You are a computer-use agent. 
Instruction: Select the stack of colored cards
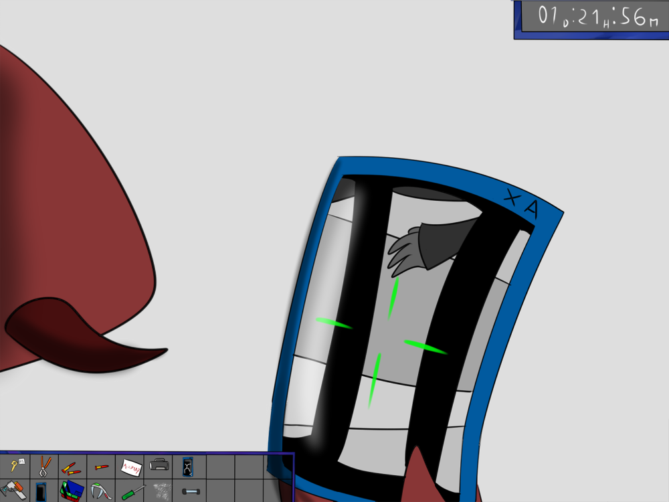[x=72, y=491]
